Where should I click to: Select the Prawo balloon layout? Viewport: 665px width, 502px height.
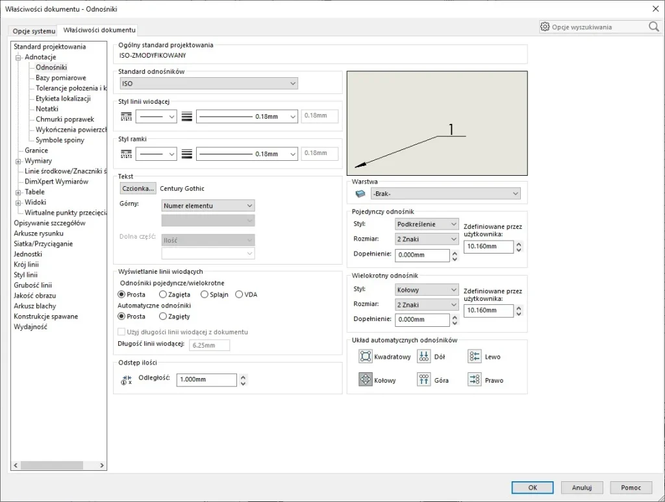[474, 379]
